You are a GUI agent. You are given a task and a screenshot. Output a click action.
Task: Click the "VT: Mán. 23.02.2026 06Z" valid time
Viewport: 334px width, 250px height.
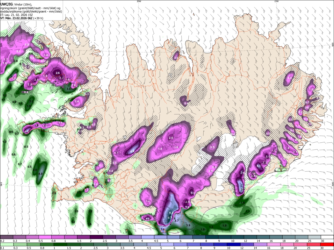click(x=16, y=18)
